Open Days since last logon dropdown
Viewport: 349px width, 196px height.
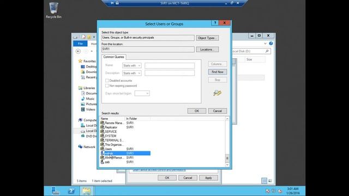pyautogui.click(x=142, y=93)
